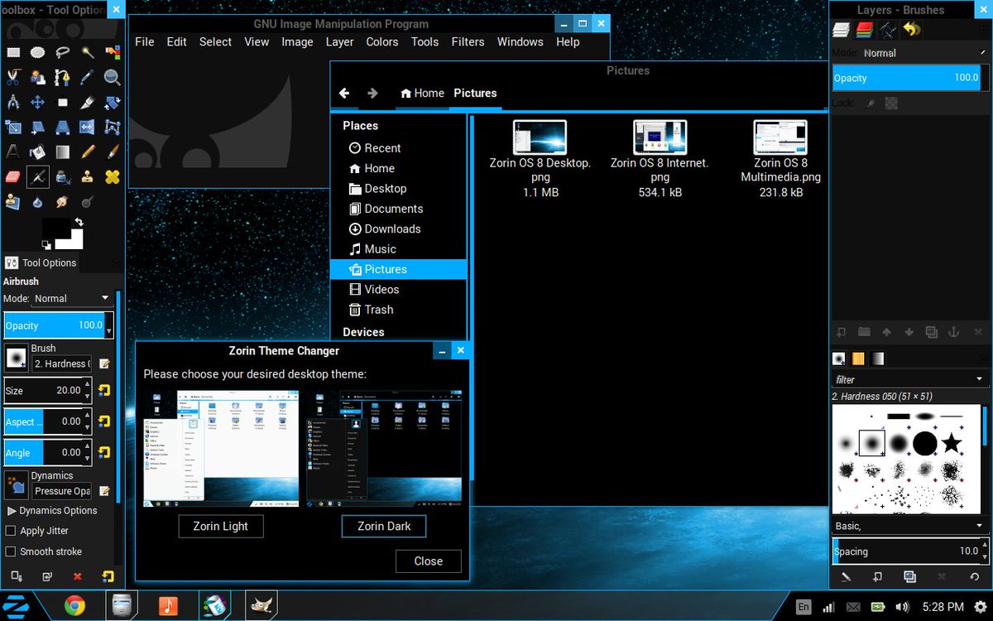Link Aspect ratio to brush default

coord(104,421)
